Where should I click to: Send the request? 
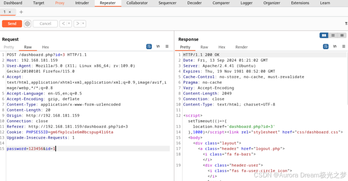(x=12, y=23)
